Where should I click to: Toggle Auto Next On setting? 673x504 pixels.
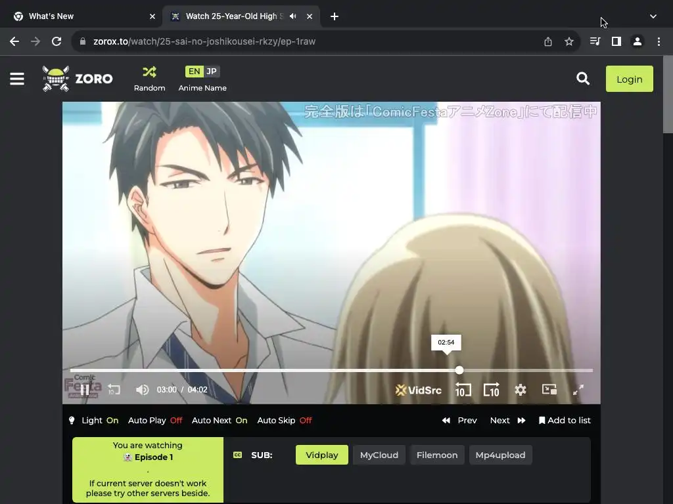point(220,421)
